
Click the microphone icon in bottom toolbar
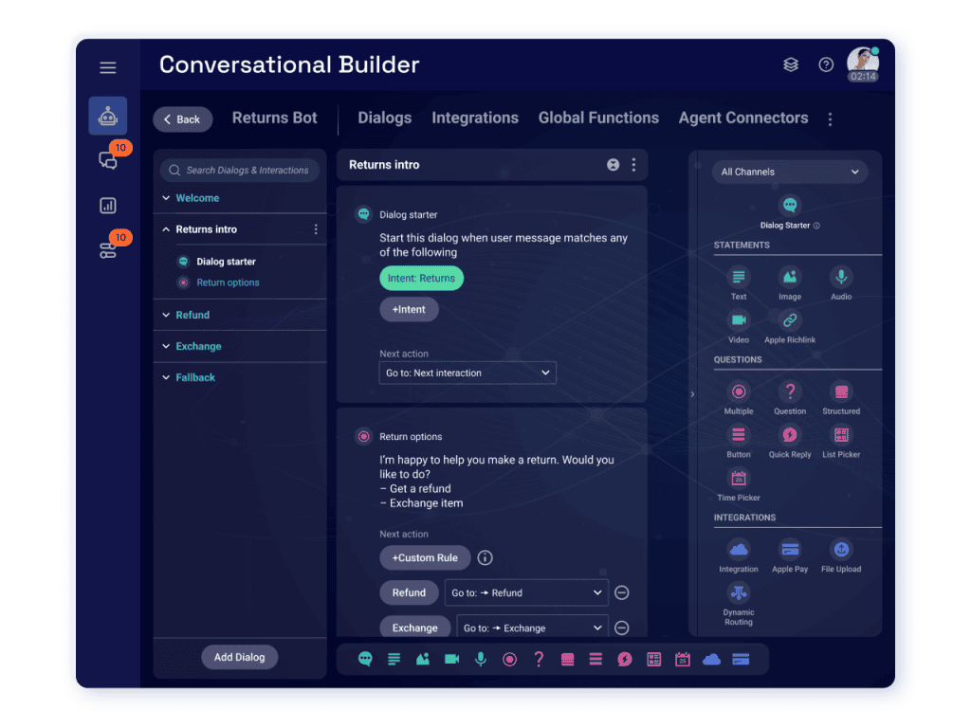481,660
